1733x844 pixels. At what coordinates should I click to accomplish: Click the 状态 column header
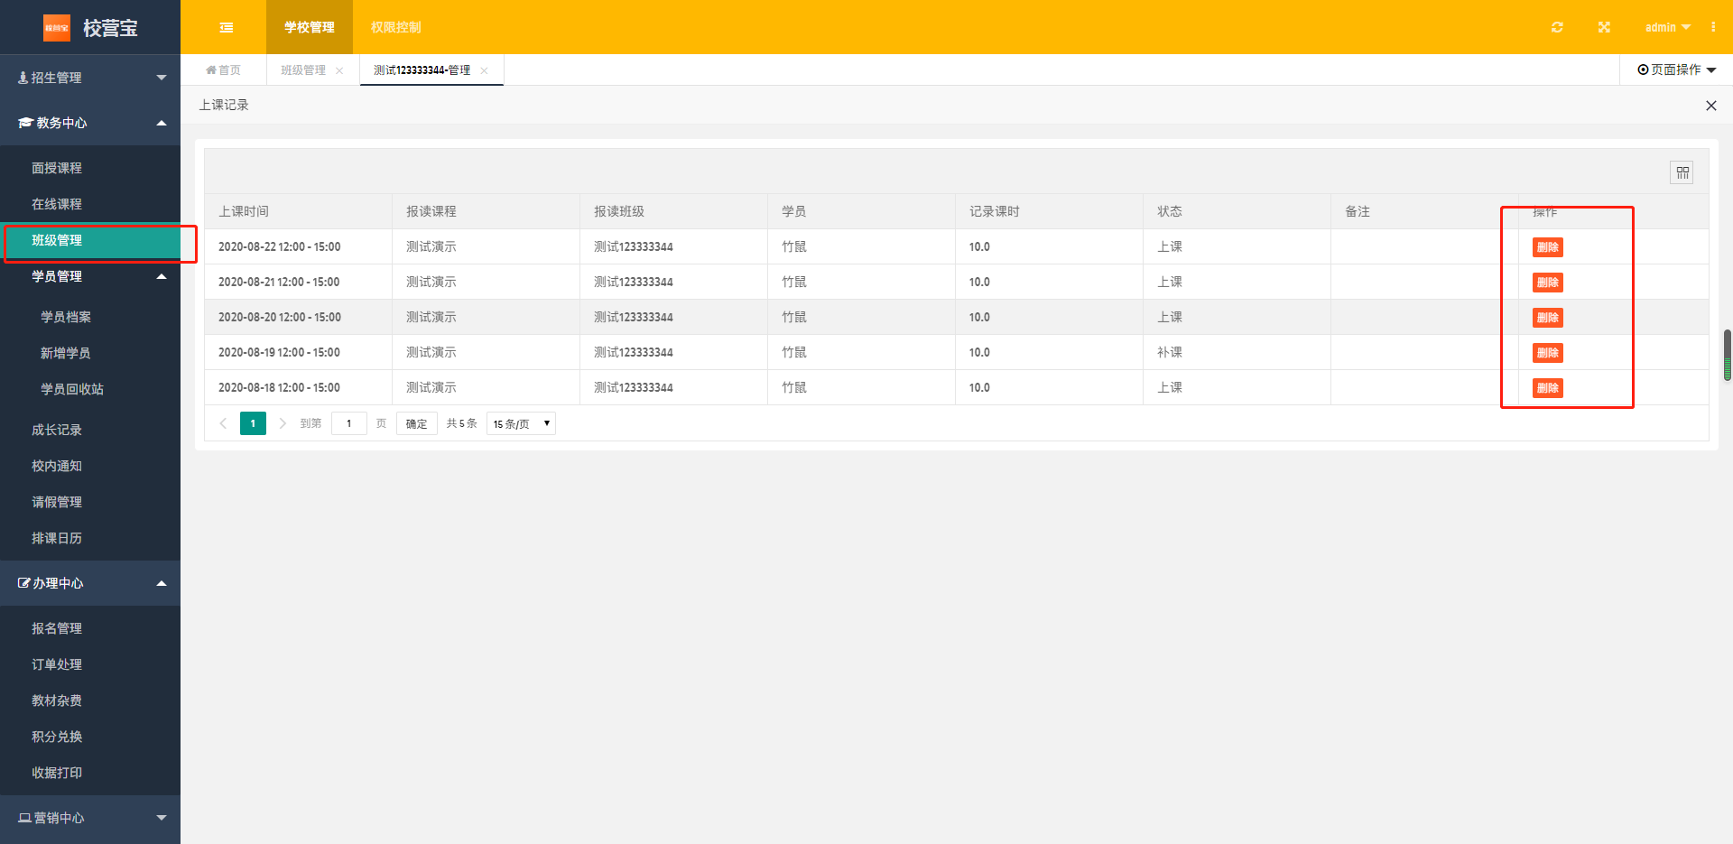tap(1237, 211)
